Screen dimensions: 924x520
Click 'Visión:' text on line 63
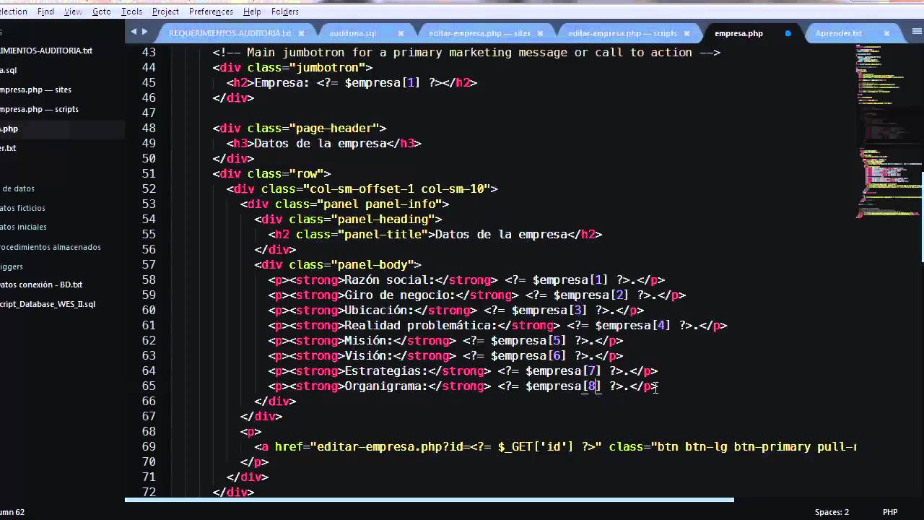(368, 355)
